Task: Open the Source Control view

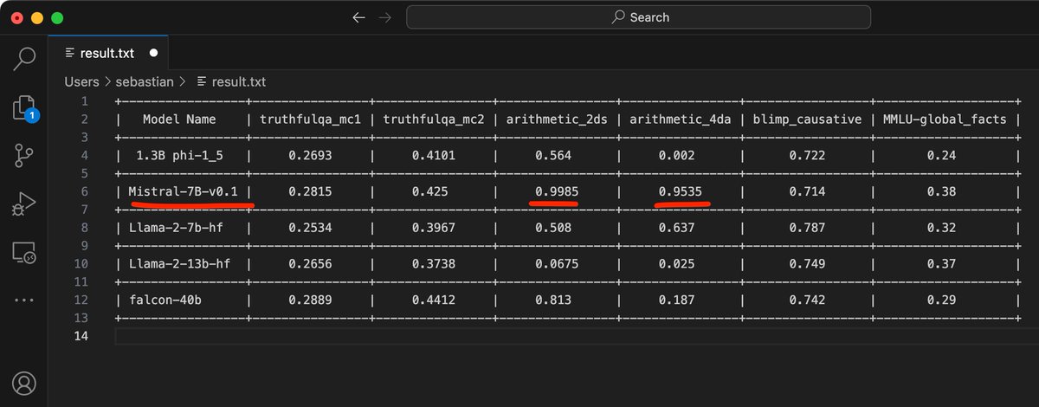Action: 23,156
